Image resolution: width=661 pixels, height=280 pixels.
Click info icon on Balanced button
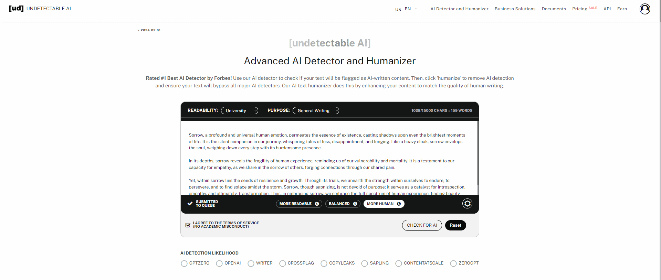355,204
